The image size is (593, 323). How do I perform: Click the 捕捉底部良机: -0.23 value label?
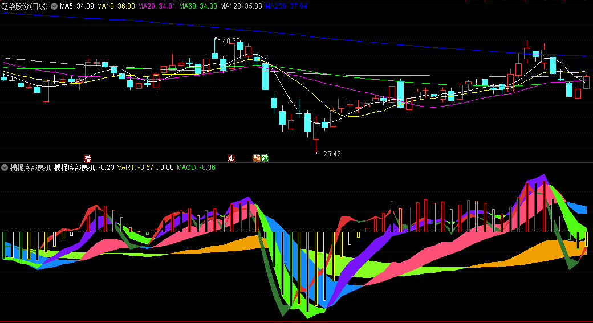point(84,167)
